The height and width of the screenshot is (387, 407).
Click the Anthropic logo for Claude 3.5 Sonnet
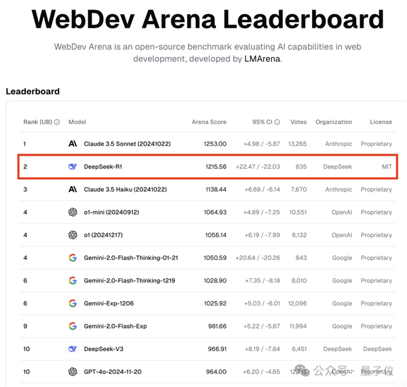click(73, 144)
